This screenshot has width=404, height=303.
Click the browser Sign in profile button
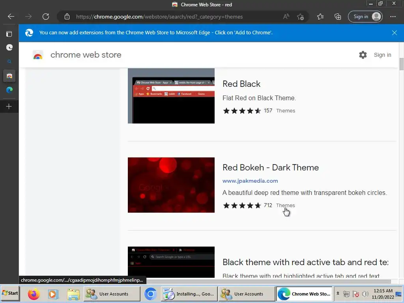[365, 17]
